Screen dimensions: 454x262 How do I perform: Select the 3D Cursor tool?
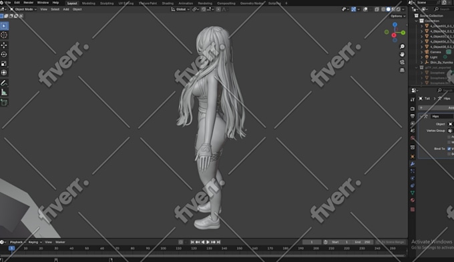click(x=4, y=35)
